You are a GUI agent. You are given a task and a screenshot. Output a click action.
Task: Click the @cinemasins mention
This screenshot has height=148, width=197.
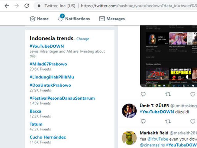(x=152, y=145)
